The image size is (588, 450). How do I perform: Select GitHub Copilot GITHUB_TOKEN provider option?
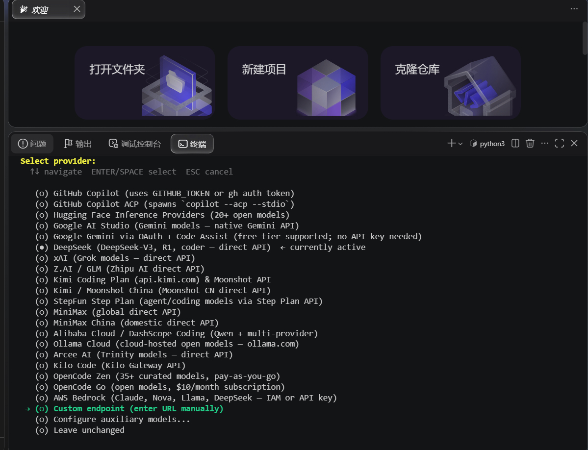coord(165,193)
